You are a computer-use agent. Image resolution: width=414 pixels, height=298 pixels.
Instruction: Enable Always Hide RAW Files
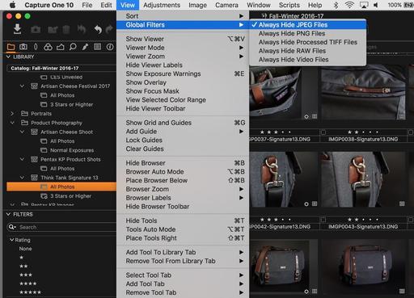tap(308, 51)
